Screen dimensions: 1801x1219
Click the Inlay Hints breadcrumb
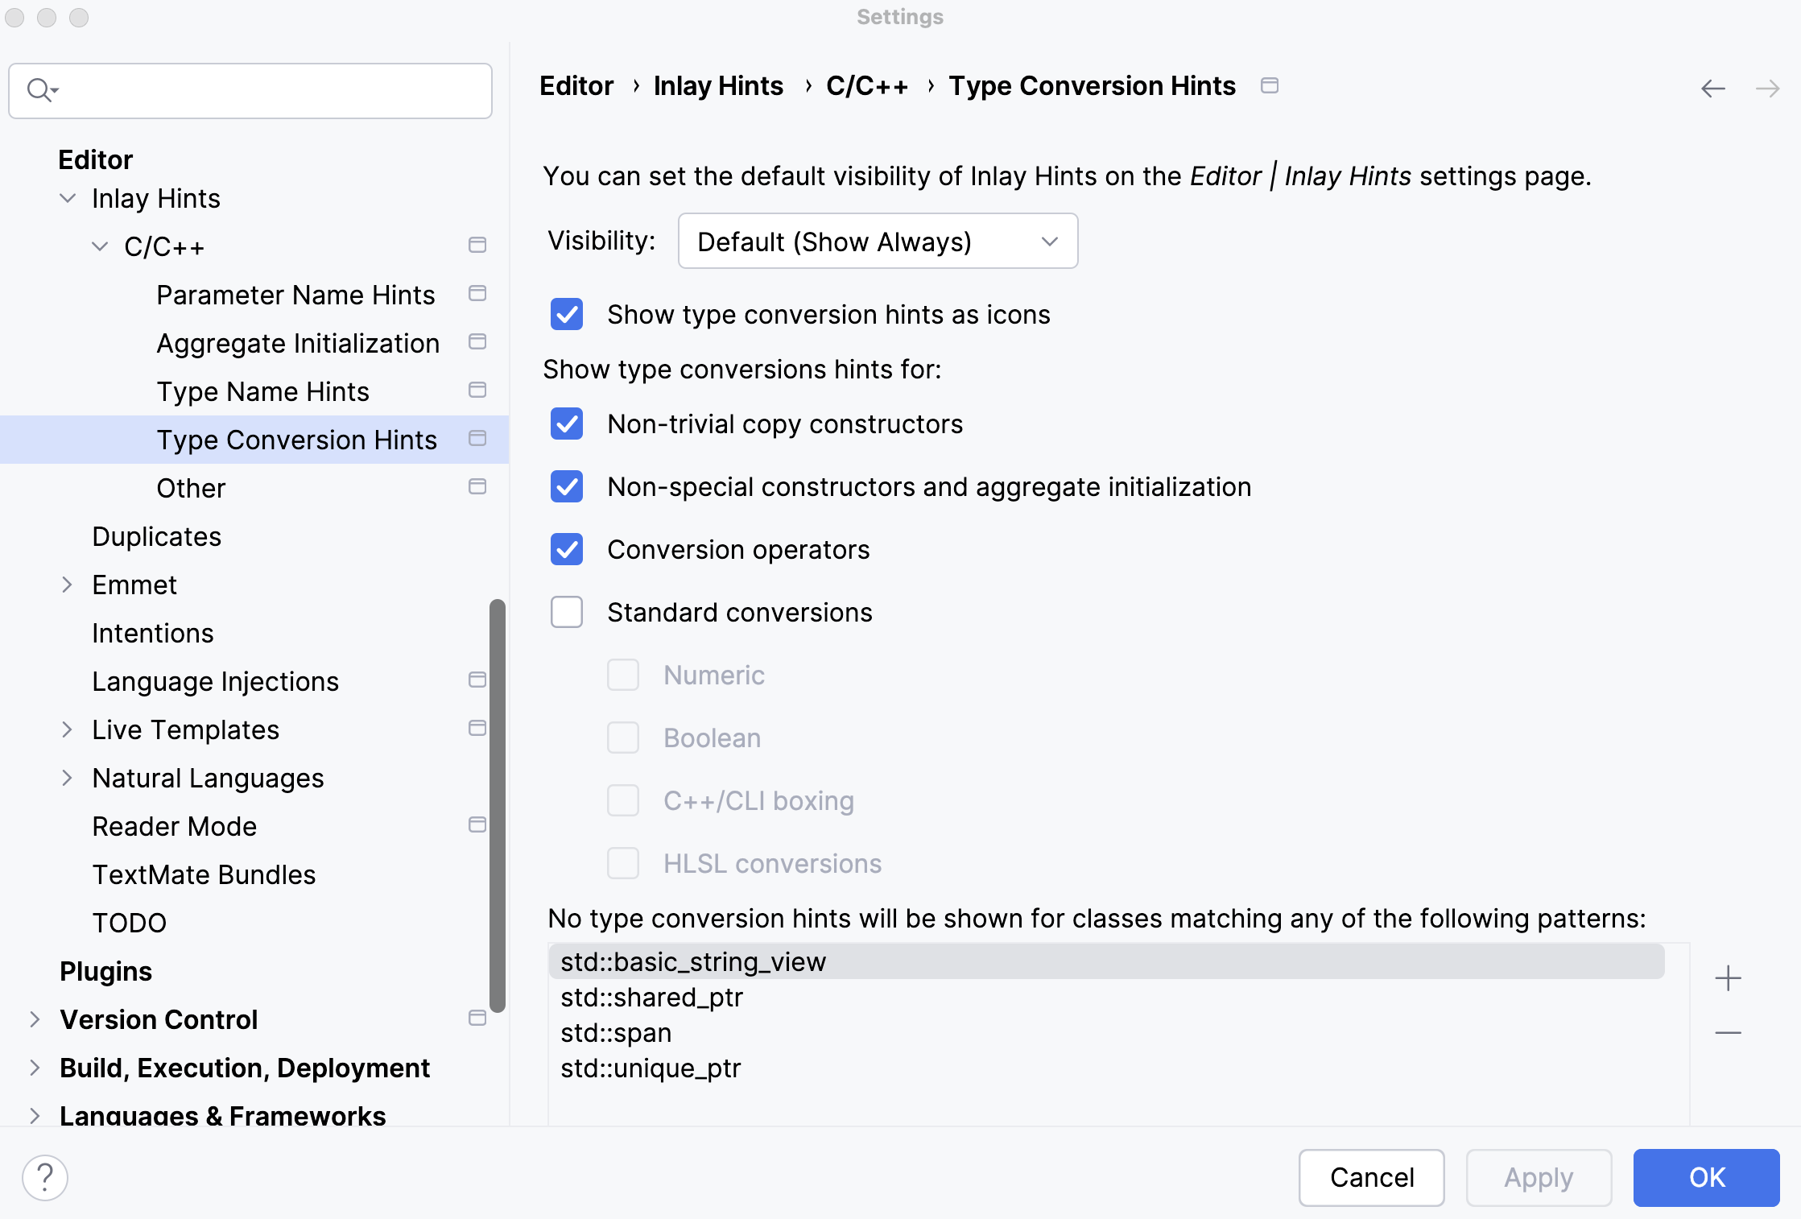point(718,85)
